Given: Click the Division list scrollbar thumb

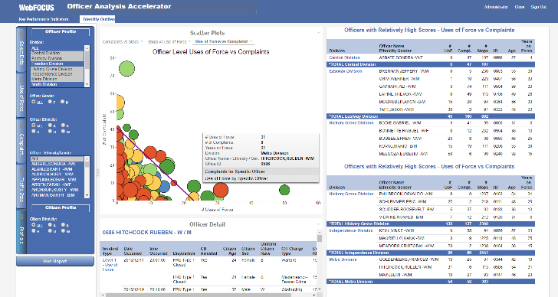Looking at the screenshot, I should (x=87, y=60).
